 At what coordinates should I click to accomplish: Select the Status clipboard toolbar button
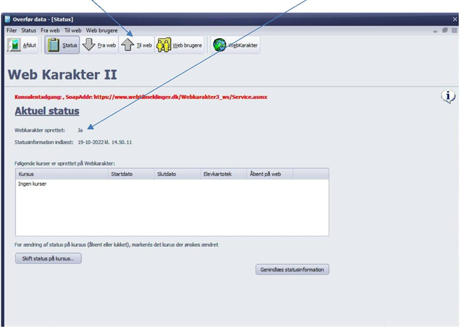click(x=62, y=45)
